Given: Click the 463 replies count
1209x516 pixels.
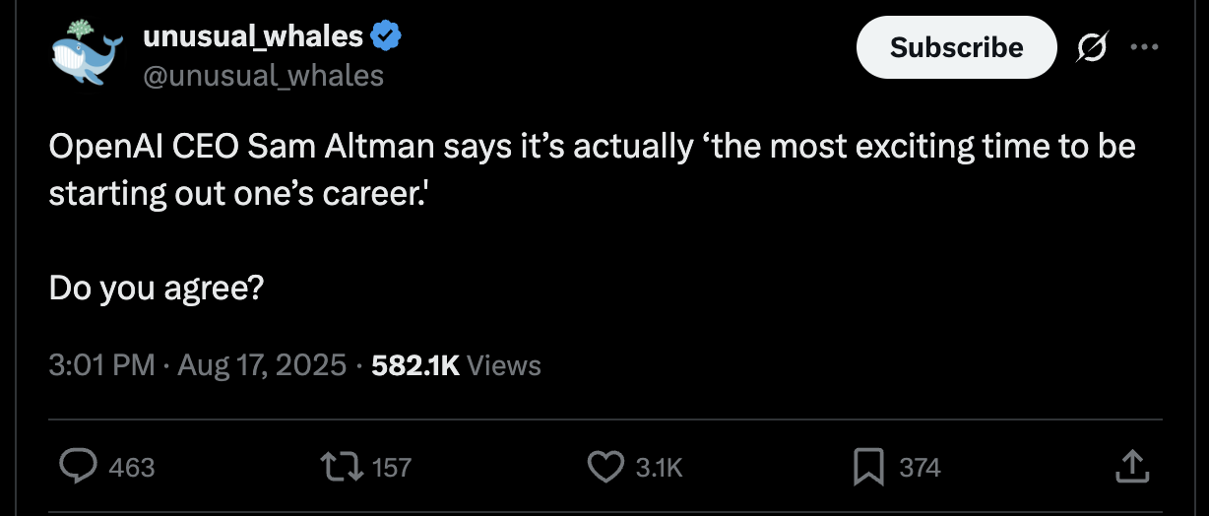Looking at the screenshot, I should (131, 467).
